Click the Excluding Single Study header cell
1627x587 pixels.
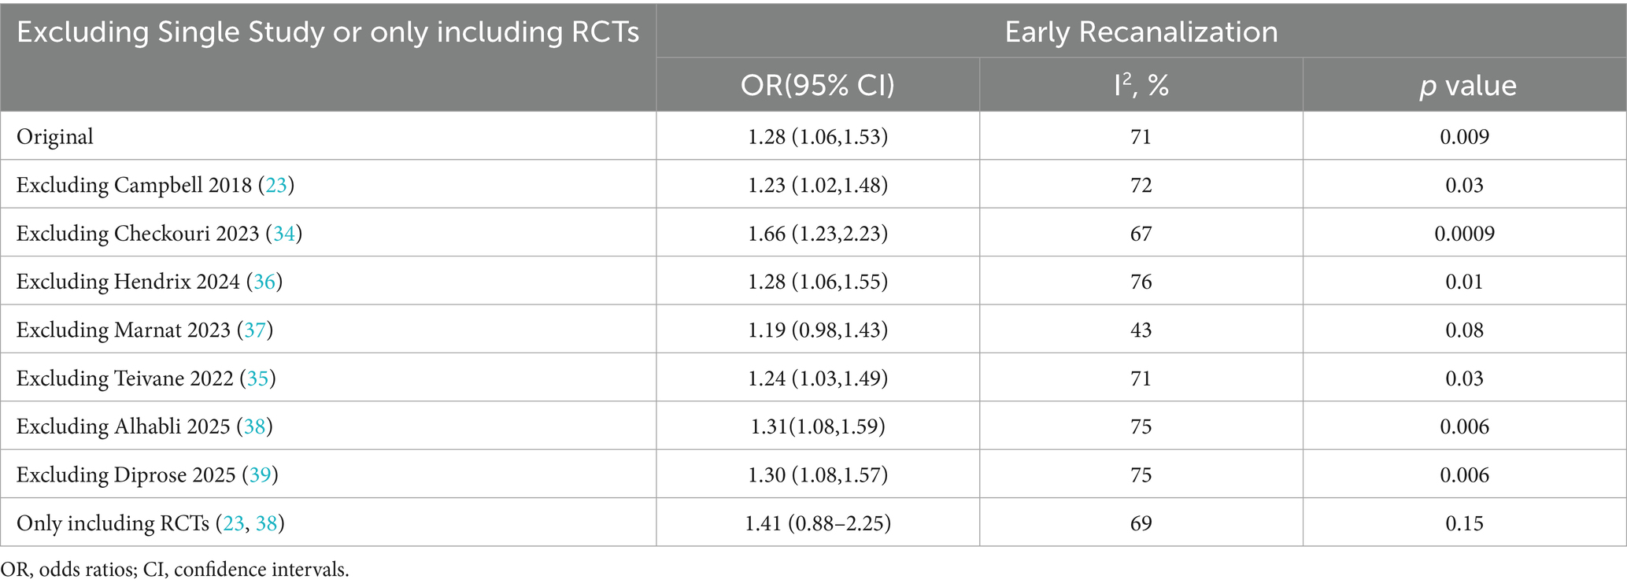point(327,33)
